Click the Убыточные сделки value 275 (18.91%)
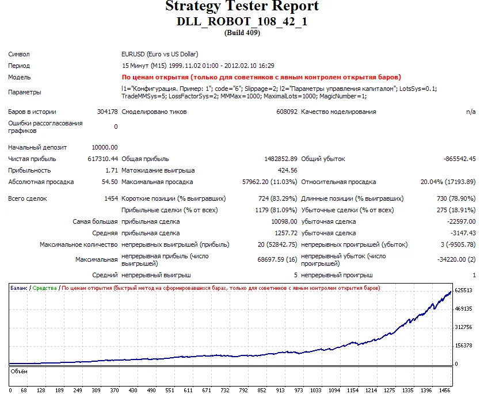 click(456, 210)
